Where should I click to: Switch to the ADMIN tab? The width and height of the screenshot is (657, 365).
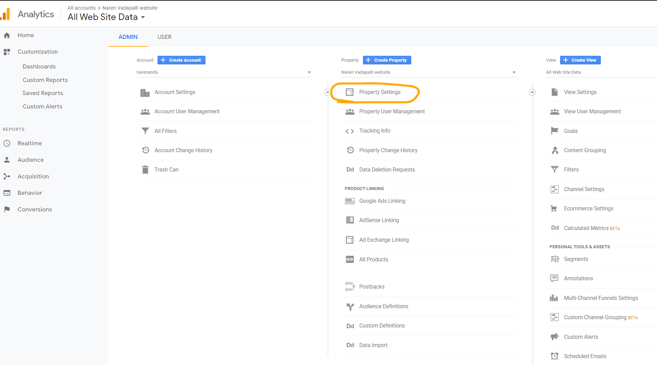click(x=128, y=37)
